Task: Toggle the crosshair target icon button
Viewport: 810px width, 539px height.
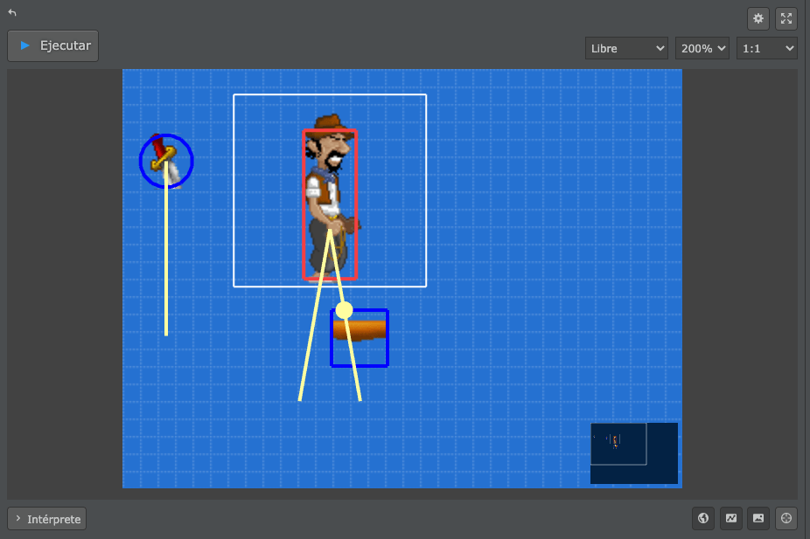Action: (x=786, y=519)
